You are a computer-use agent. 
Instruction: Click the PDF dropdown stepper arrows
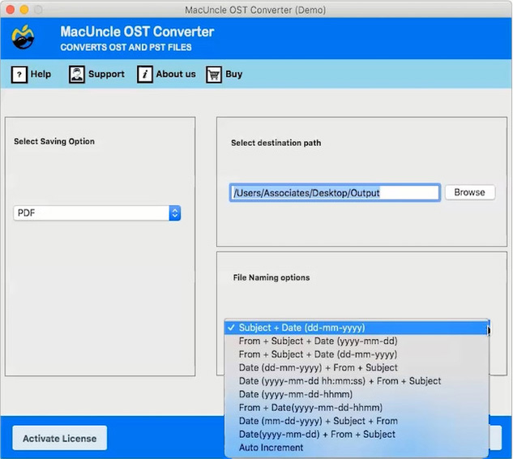[175, 213]
